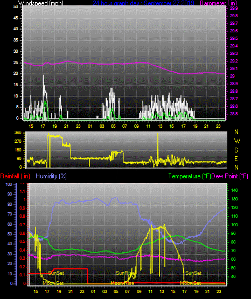Screen dimensions: 251x299
Task: Click the 360 degree wind direction value
Action: pyautogui.click(x=18, y=133)
